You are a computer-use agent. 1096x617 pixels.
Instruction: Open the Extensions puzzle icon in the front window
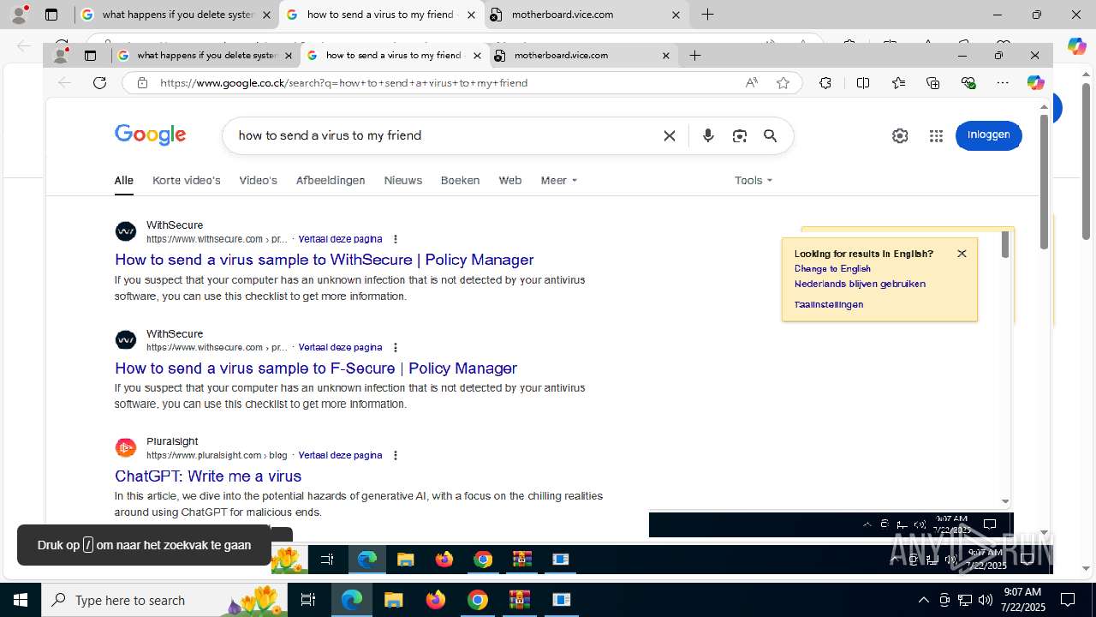[825, 82]
